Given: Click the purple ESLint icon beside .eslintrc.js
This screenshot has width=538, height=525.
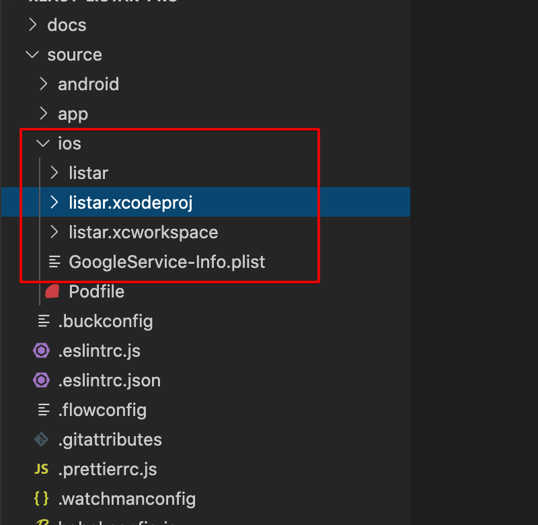Looking at the screenshot, I should coord(42,351).
